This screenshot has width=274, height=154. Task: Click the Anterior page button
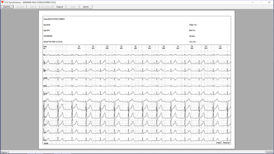34,7
